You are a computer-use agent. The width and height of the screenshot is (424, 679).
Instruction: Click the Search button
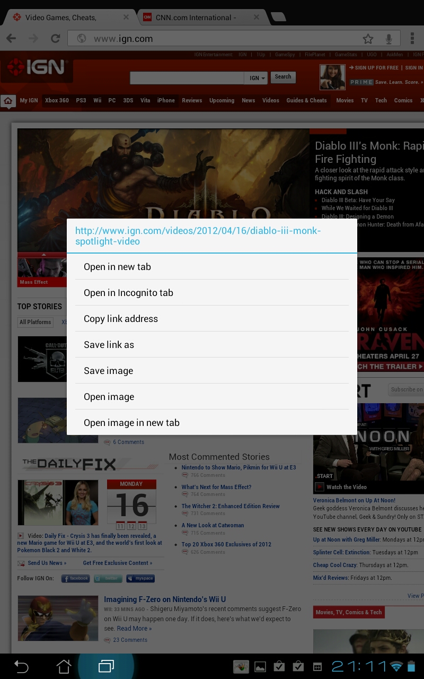[x=283, y=77]
